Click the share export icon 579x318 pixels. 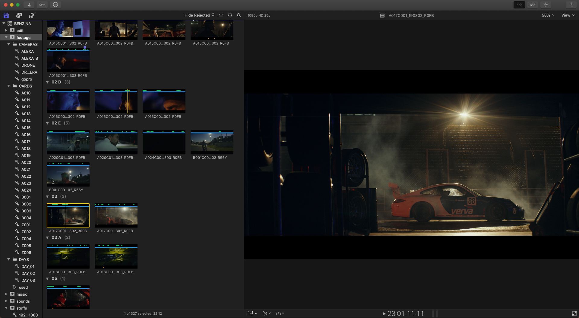click(571, 5)
